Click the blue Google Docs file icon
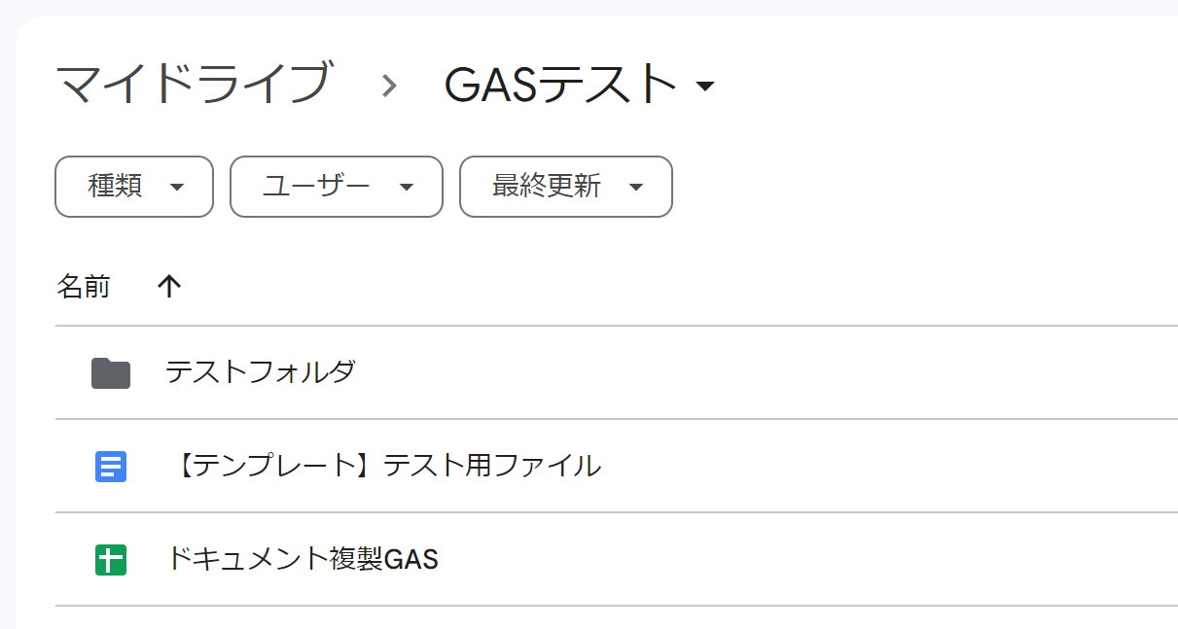Screen dimensions: 1178x629 [x=111, y=467]
